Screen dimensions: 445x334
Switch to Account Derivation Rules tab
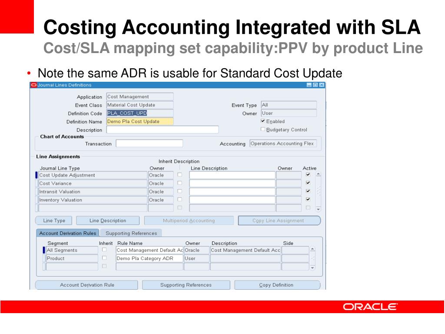pos(67,233)
